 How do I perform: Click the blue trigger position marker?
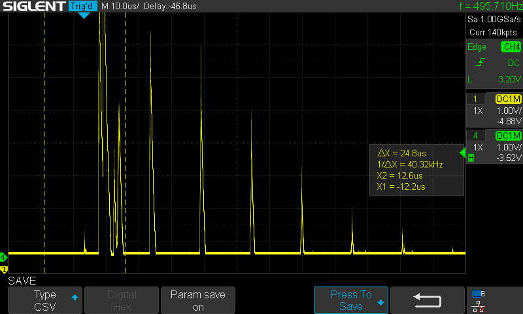coord(84,15)
